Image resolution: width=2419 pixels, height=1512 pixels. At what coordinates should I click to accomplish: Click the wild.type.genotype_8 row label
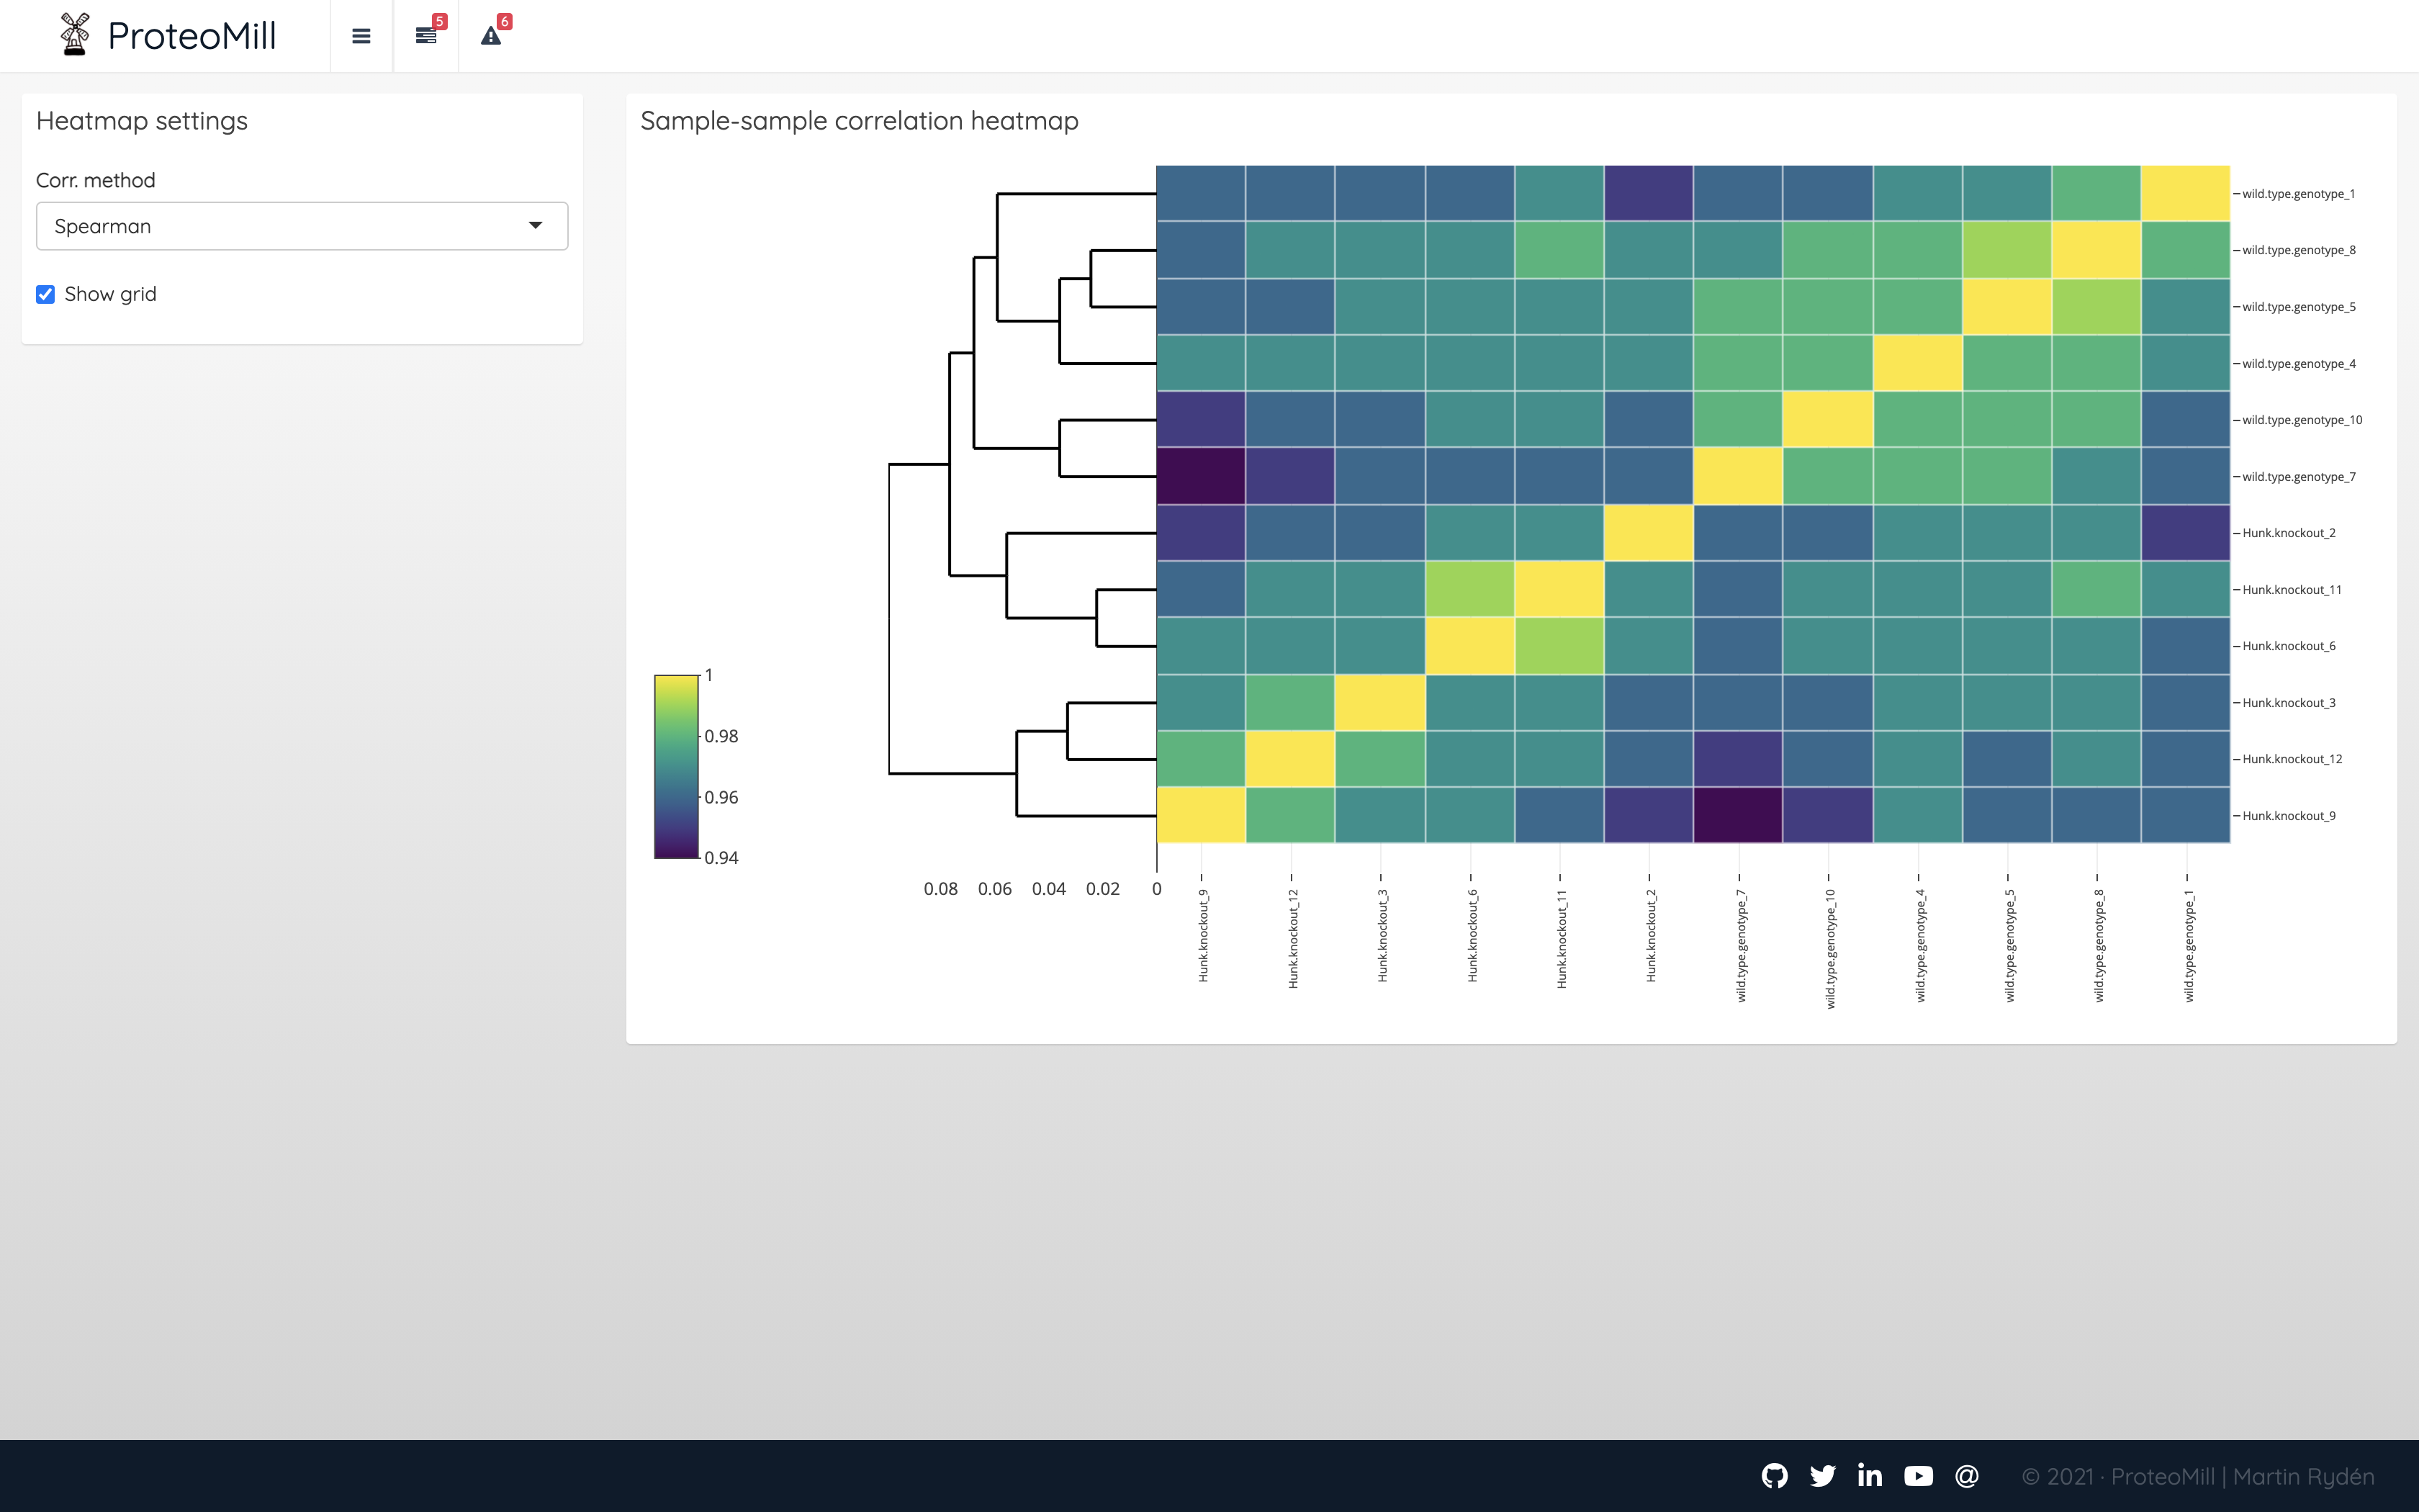2298,250
